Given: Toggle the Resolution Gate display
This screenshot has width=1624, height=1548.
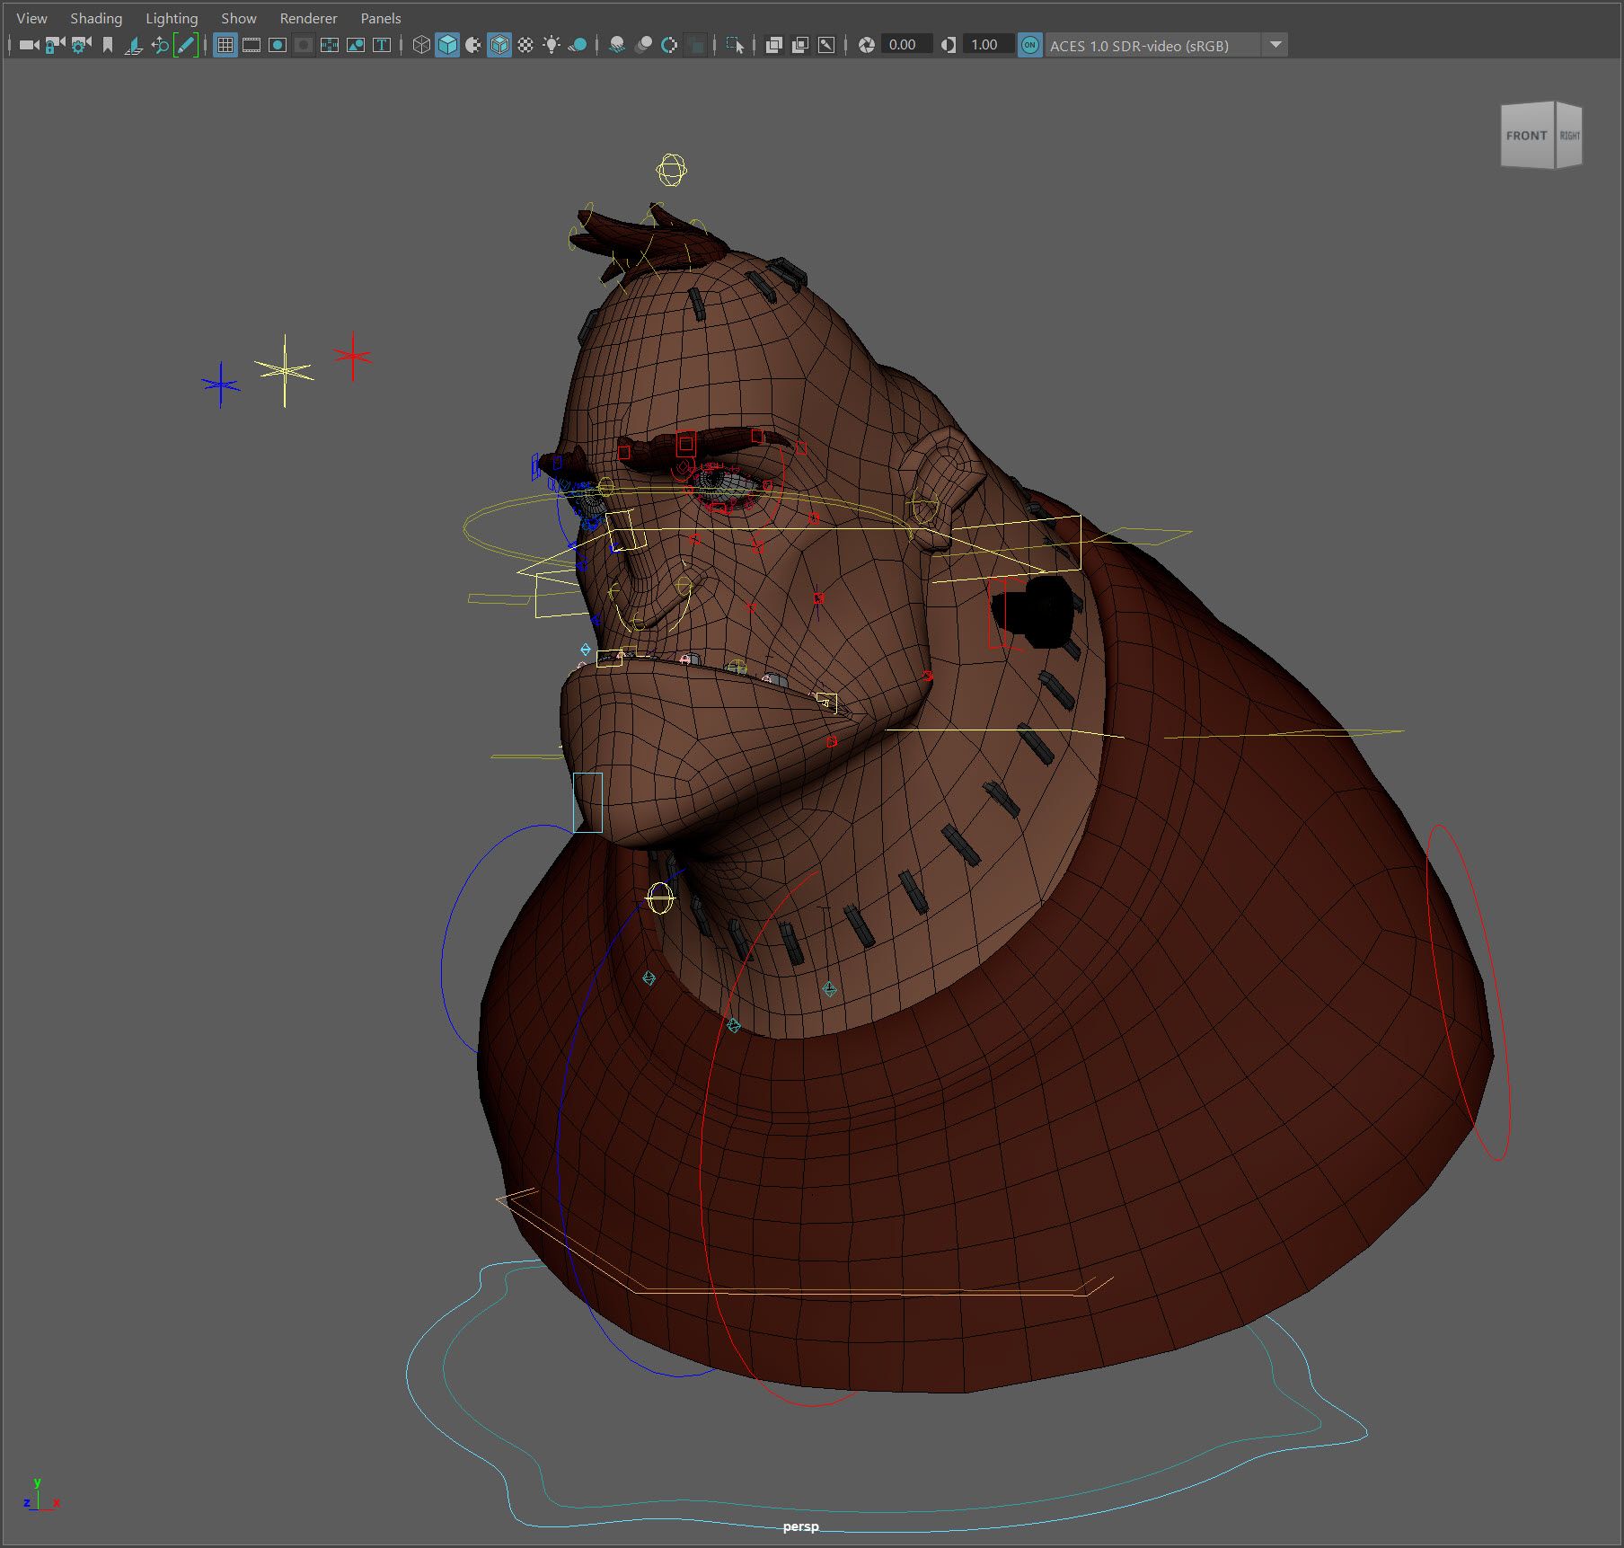Looking at the screenshot, I should (278, 45).
